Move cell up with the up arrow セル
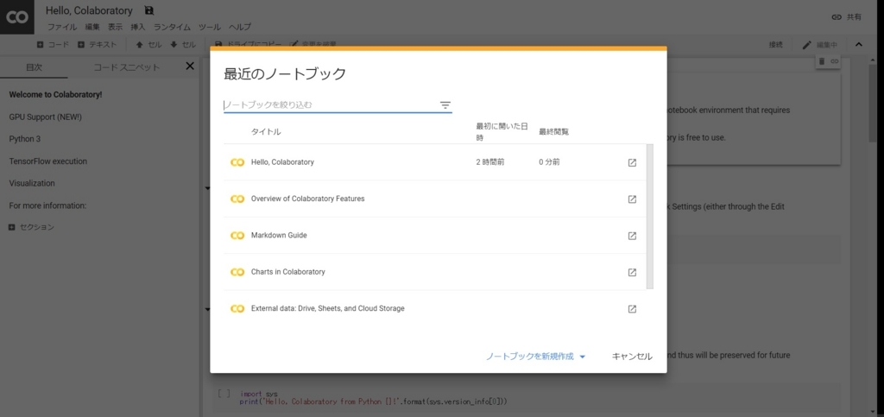This screenshot has height=417, width=884. (x=148, y=45)
